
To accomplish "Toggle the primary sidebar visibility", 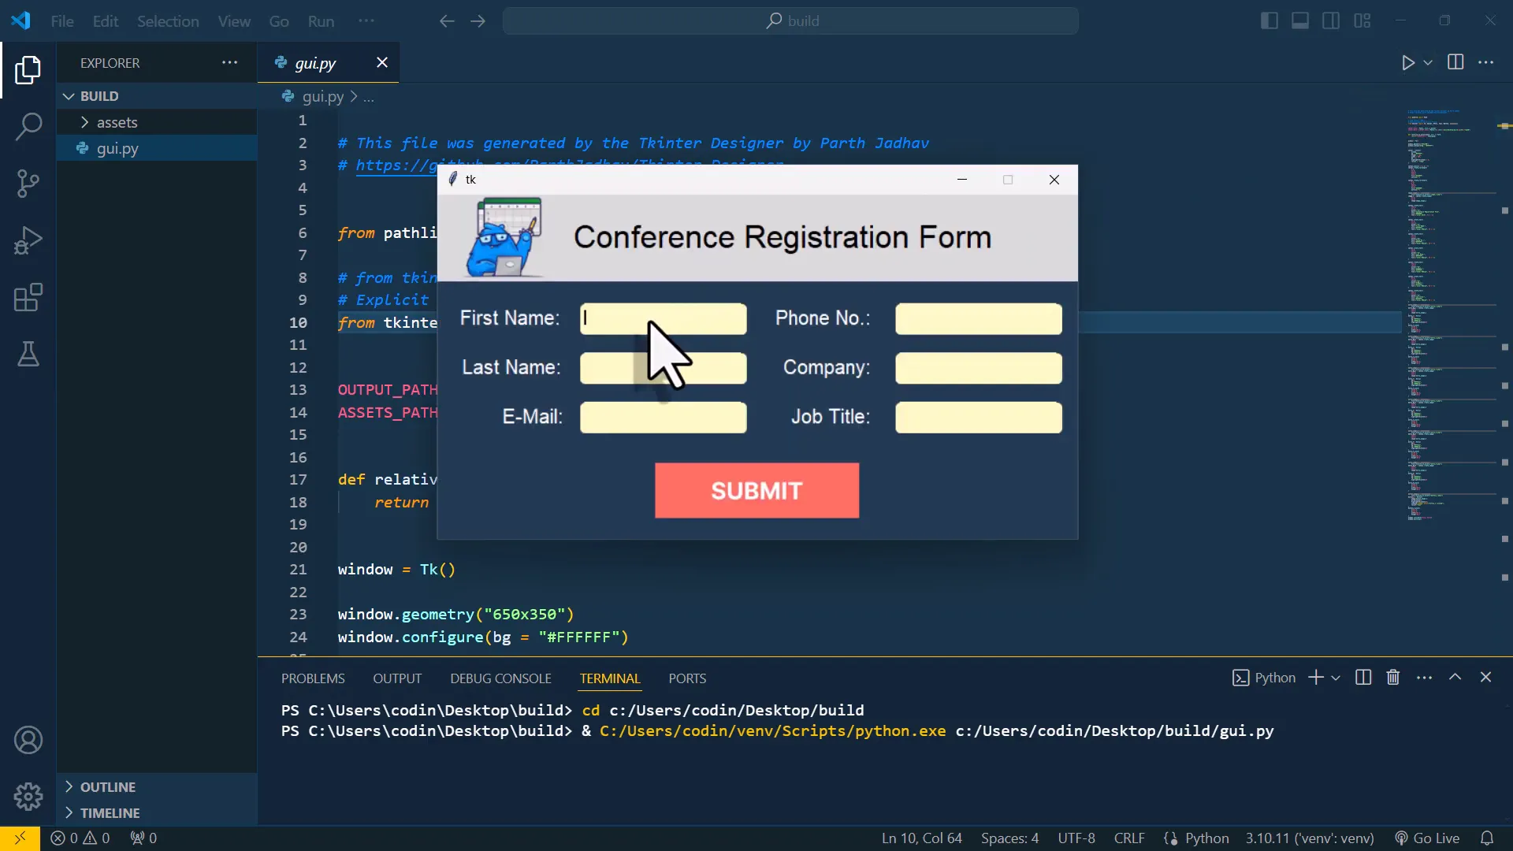I will click(1270, 20).
